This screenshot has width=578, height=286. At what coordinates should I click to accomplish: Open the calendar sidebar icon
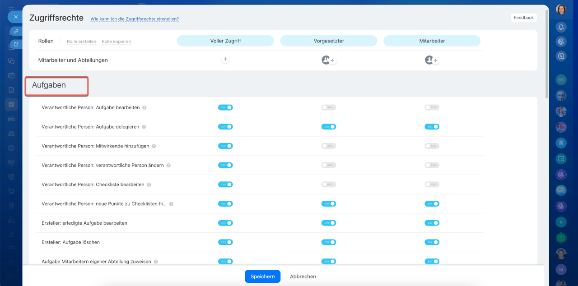click(x=11, y=75)
